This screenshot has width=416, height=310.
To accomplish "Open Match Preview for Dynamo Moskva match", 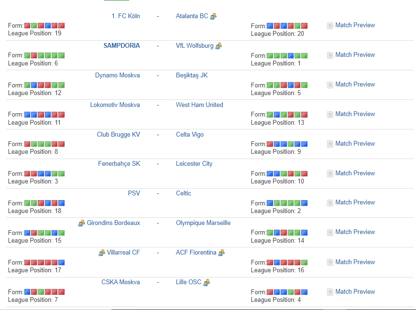I will pos(355,84).
